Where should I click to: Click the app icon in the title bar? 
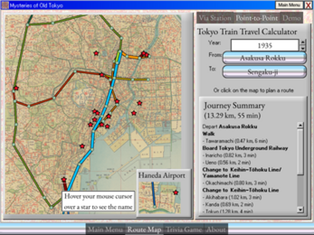(x=5, y=5)
